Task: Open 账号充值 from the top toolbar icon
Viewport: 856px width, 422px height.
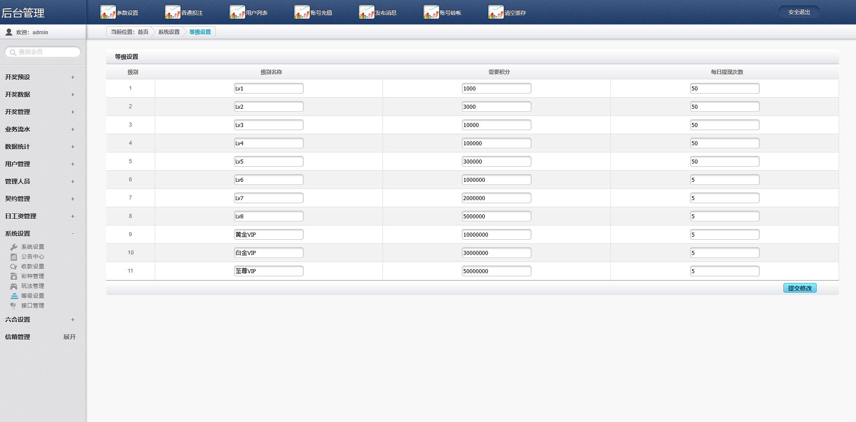Action: [x=302, y=12]
